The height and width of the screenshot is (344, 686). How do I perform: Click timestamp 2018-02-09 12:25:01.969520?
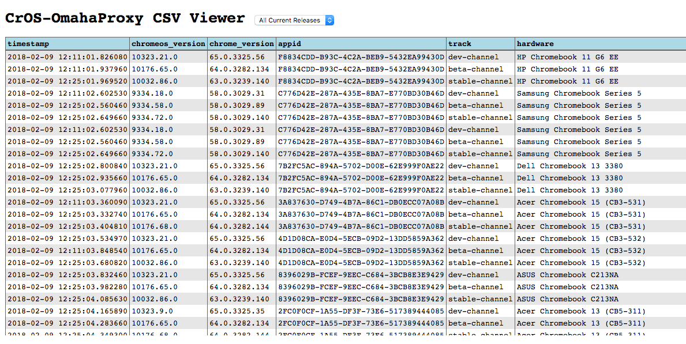click(68, 81)
